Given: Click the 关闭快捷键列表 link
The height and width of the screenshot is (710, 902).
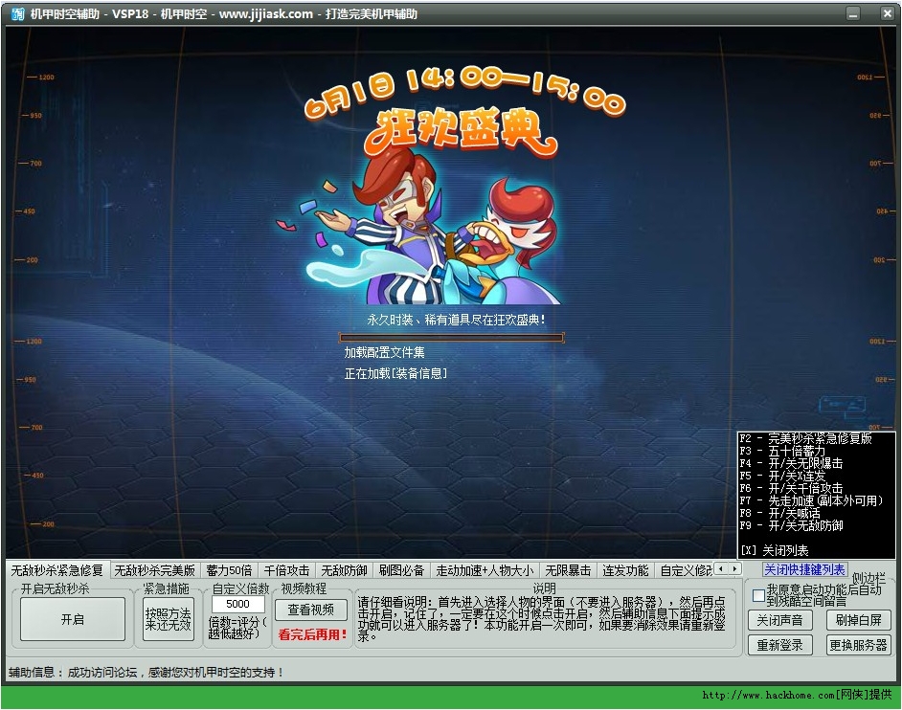Looking at the screenshot, I should tap(804, 569).
